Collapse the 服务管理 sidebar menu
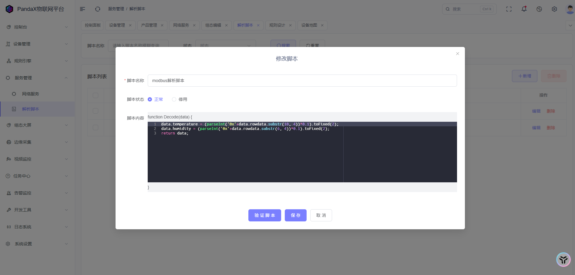The image size is (575, 275). click(x=37, y=78)
